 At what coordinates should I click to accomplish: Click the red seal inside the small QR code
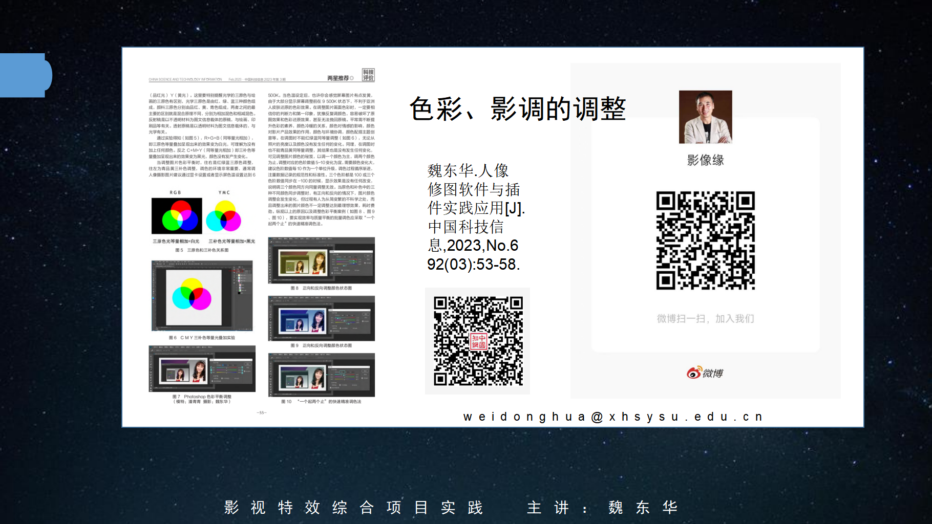point(478,341)
